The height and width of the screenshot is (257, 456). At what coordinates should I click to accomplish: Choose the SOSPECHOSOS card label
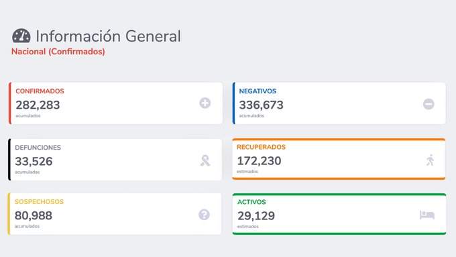[39, 202]
